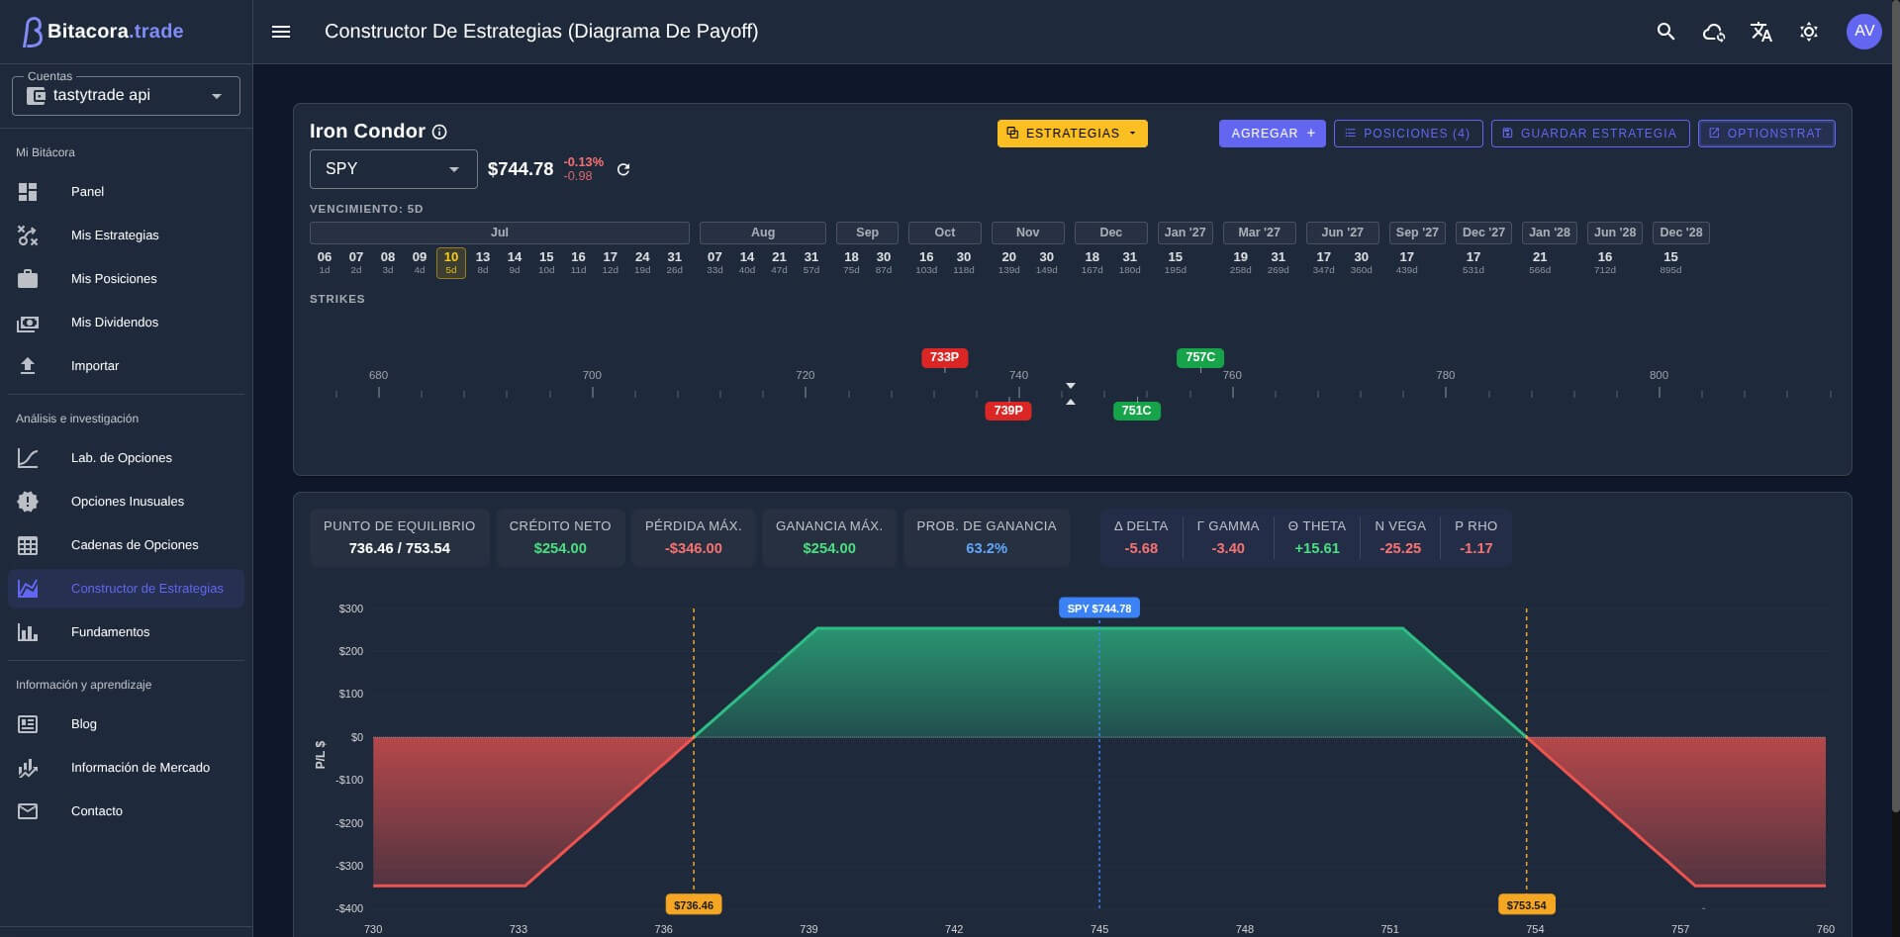Select the 07 (2d) July expiration date
1900x937 pixels.
(356, 262)
